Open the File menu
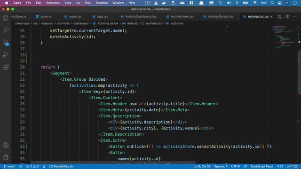The height and width of the screenshot is (169, 301). click(x=28, y=3)
